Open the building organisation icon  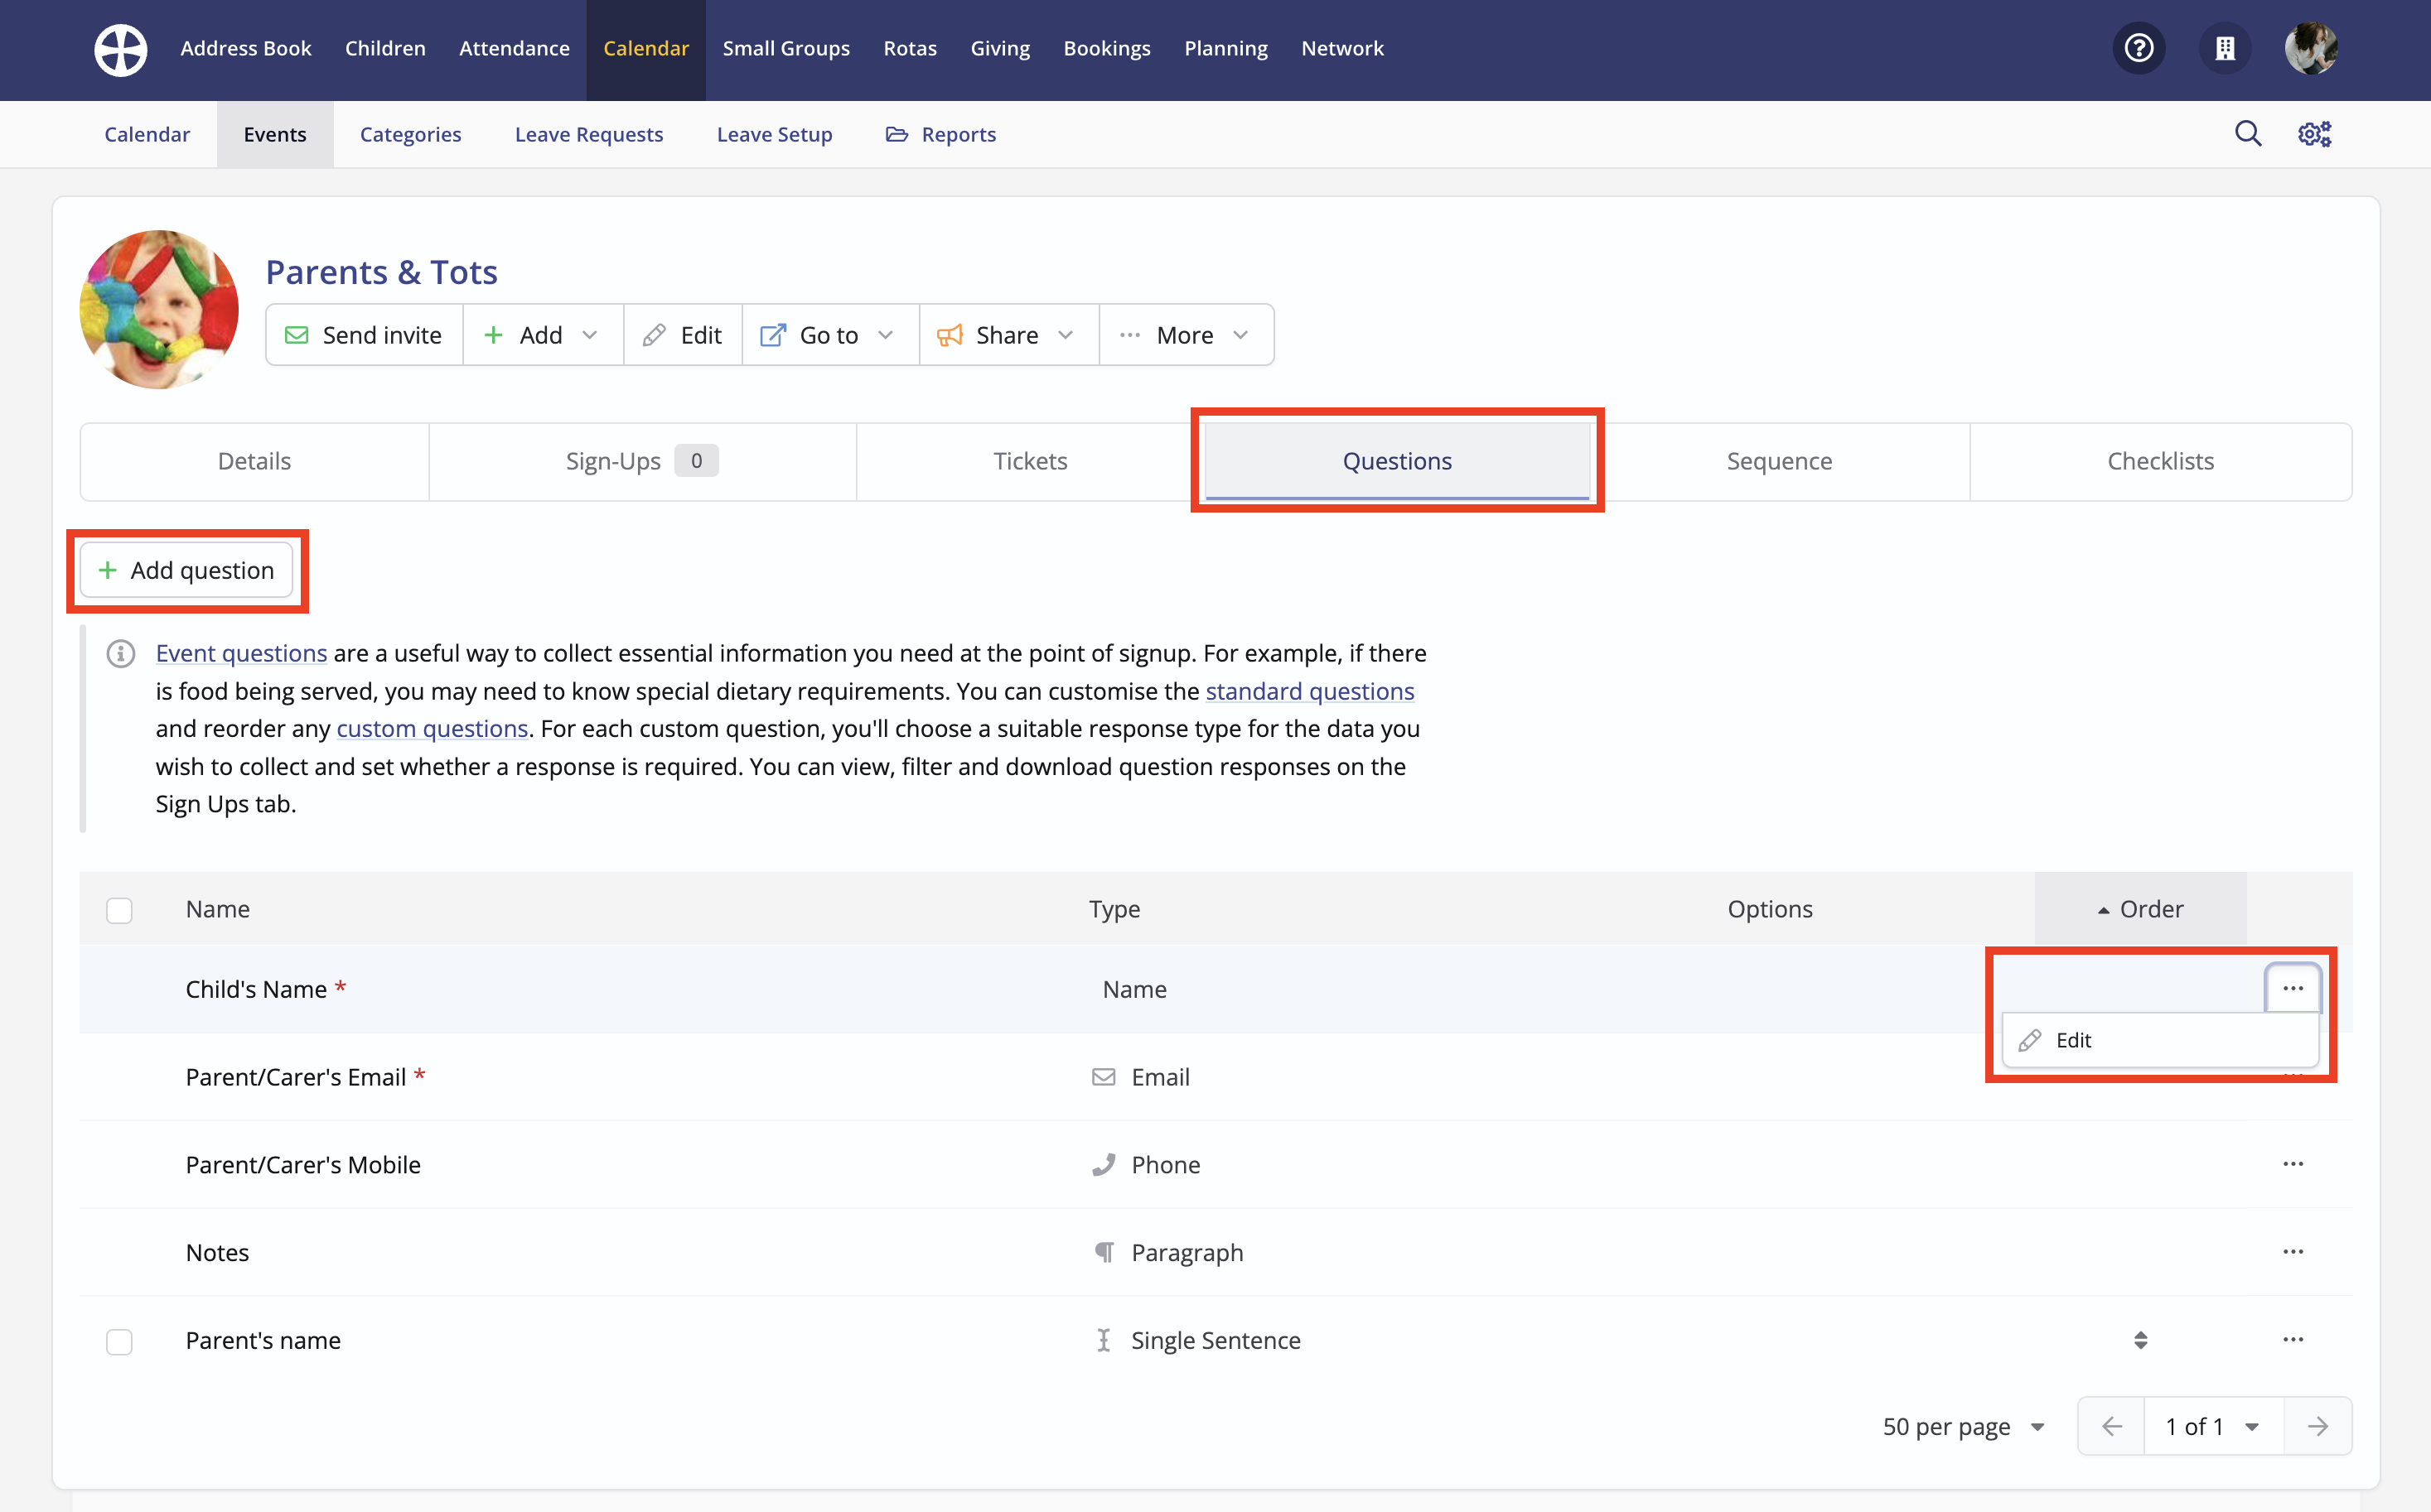click(x=2224, y=48)
